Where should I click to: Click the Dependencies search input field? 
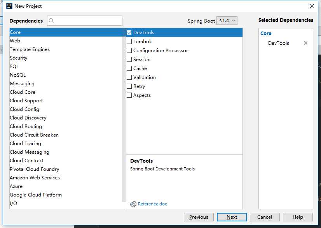tap(85, 21)
